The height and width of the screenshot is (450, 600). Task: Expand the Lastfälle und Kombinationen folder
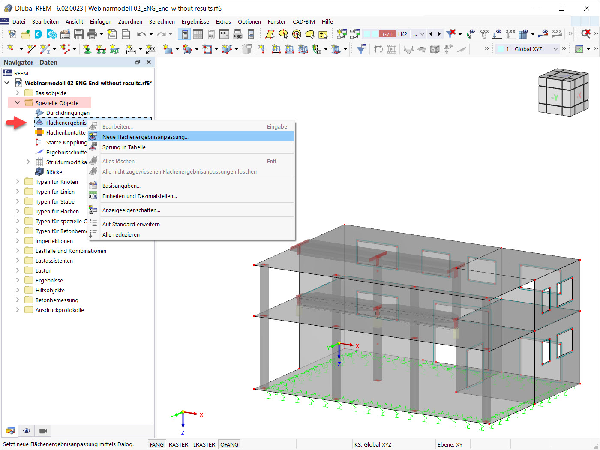pos(18,251)
